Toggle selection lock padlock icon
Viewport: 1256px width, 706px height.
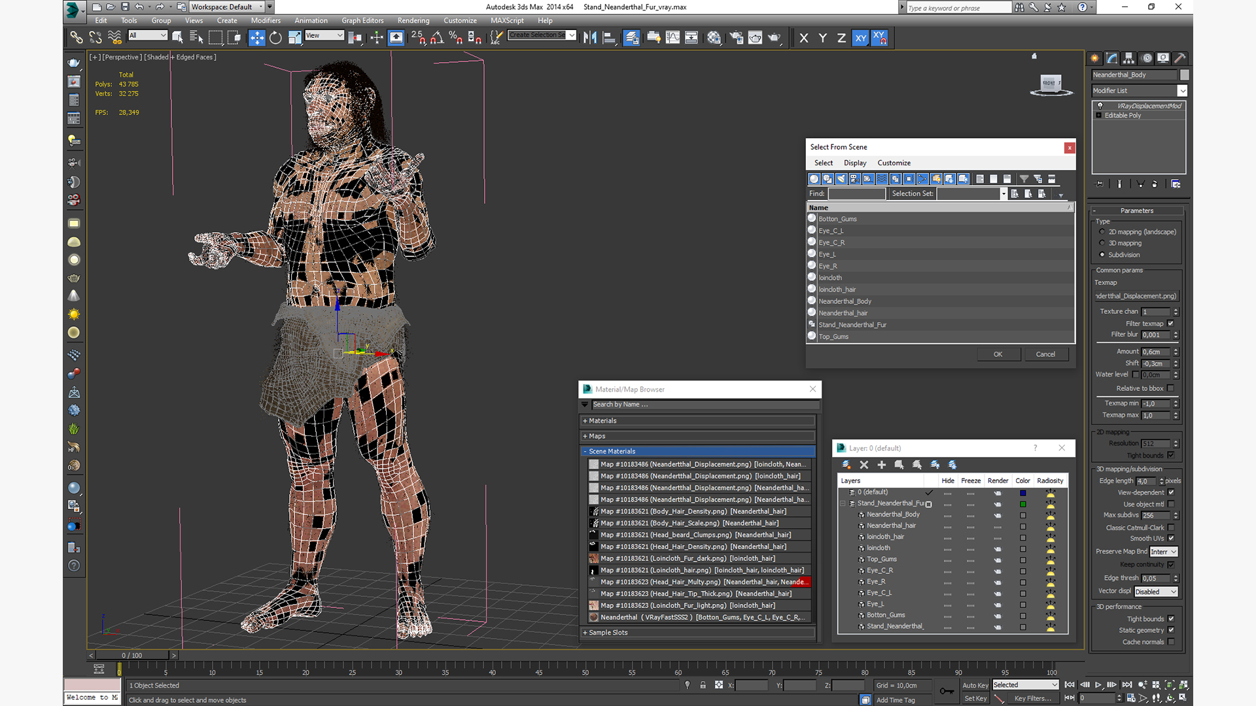703,685
